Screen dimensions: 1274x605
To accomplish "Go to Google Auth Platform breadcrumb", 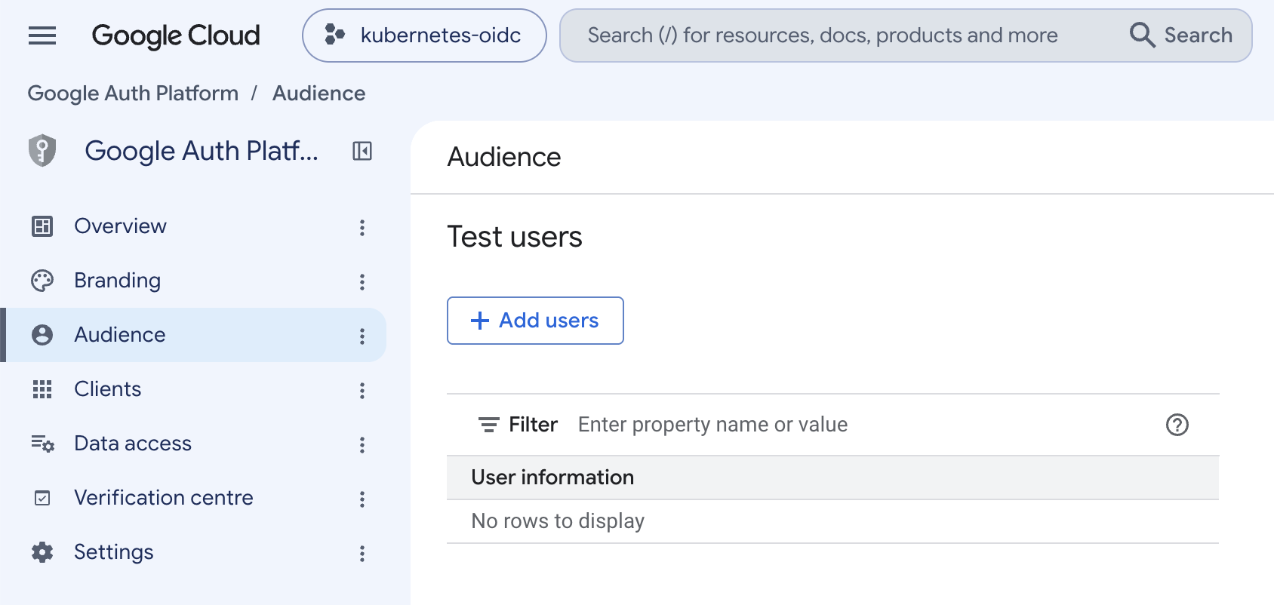I will [133, 93].
